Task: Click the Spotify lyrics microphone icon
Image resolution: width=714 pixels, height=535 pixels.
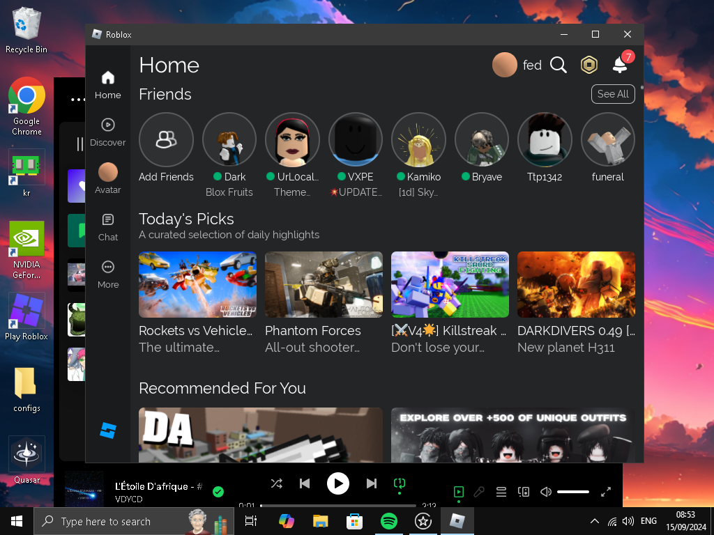Action: (479, 492)
